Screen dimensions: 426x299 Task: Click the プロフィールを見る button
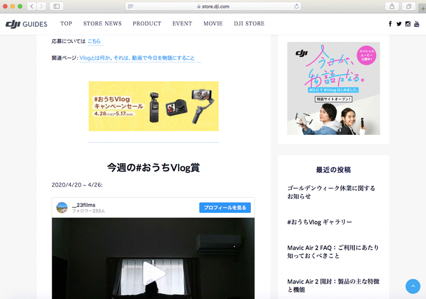pyautogui.click(x=225, y=208)
